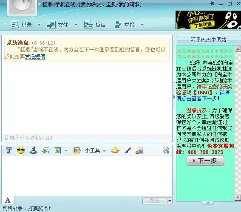The width and height of the screenshot is (241, 212).
Task: Click the wrench settings icon in toolbar
Action: 166,150
